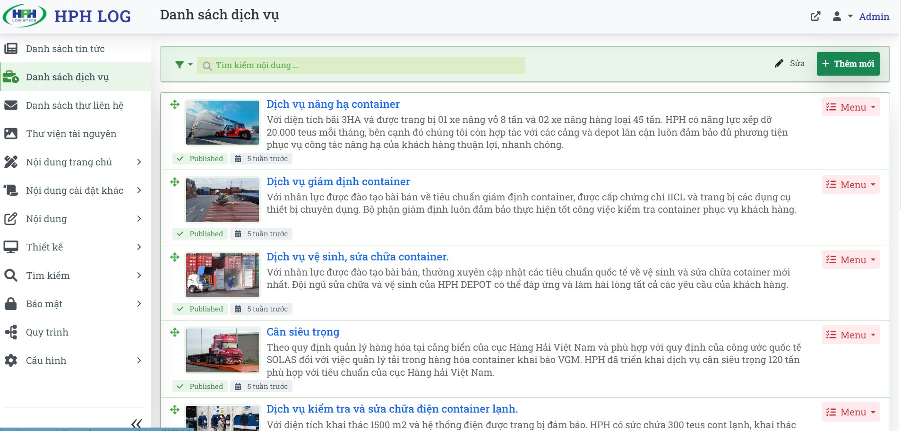Open Thư viện tài nguyên in sidebar
Image resolution: width=901 pixels, height=431 pixels.
coord(71,134)
